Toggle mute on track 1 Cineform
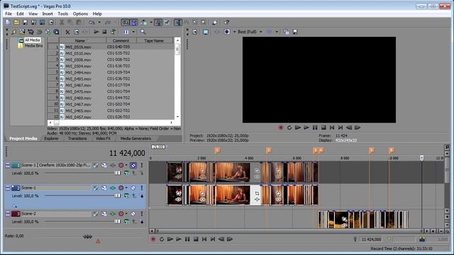This screenshot has height=255, width=454. (133, 165)
